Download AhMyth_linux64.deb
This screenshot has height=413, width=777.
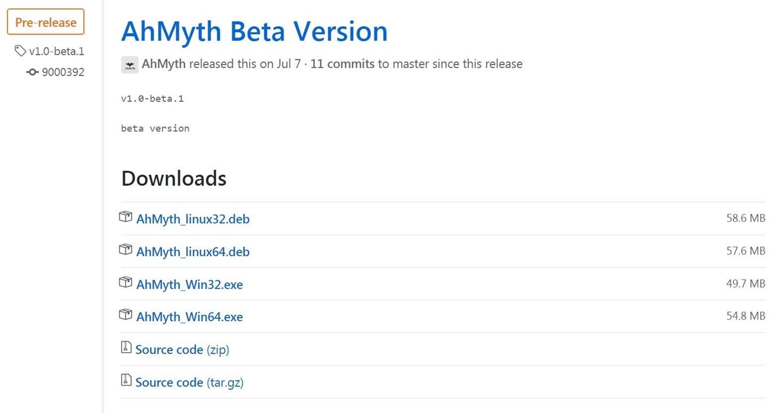193,251
